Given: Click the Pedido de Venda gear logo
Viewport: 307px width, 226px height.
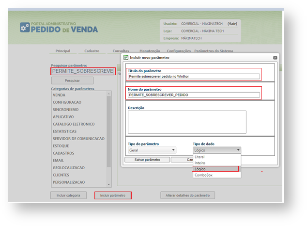Looking at the screenshot, I should pos(24,27).
